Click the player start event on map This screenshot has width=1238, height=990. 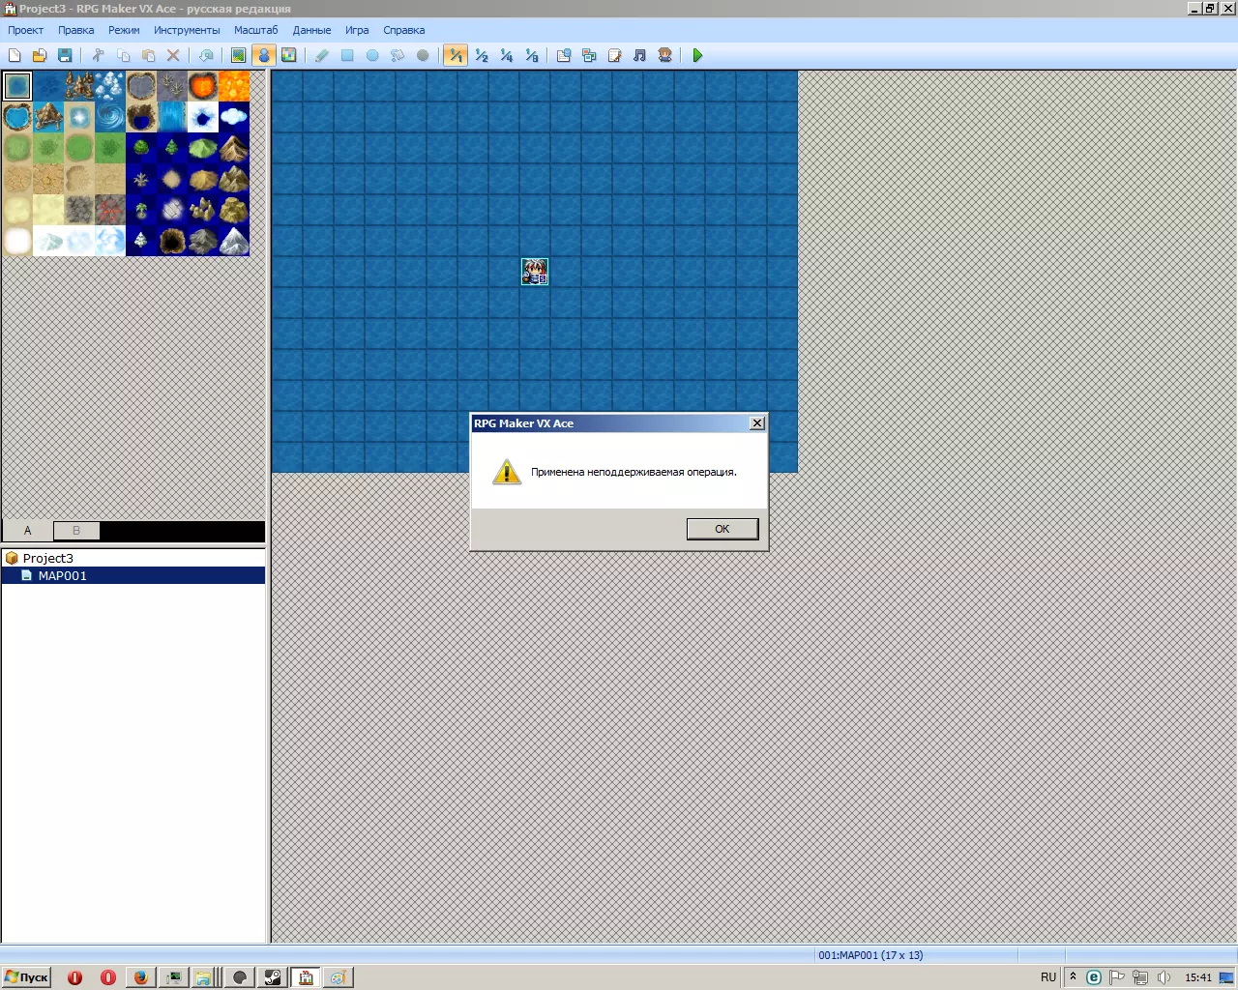[x=535, y=272]
